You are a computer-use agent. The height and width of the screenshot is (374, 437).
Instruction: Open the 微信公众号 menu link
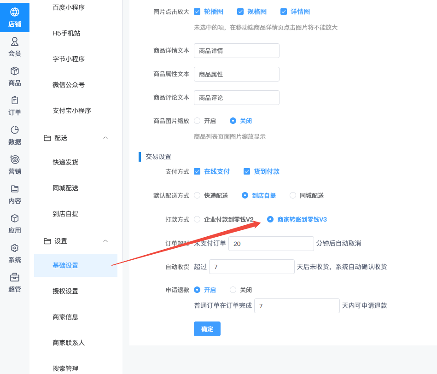(69, 85)
